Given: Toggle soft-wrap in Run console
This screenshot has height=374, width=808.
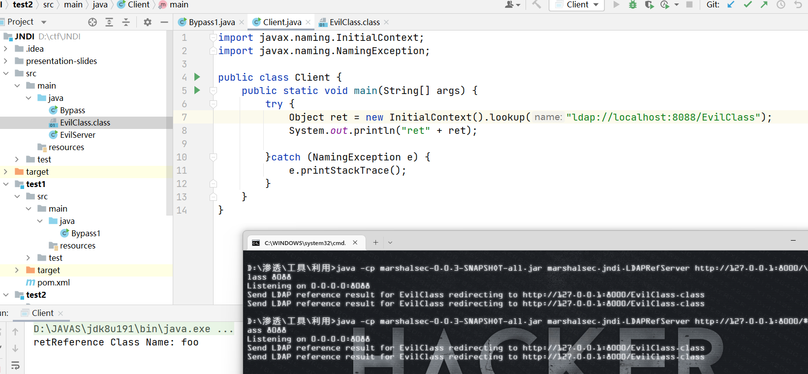Looking at the screenshot, I should tap(15, 365).
